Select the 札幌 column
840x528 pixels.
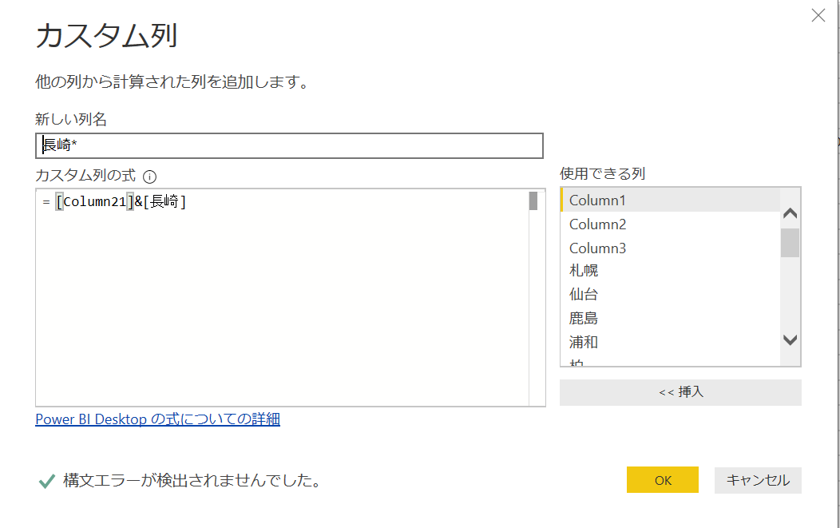point(584,272)
